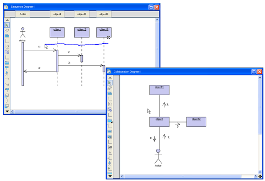The image size is (265, 181).
Task: Click the Collaboration Diagram vertical scrollbar thumb
Action: click(260, 107)
